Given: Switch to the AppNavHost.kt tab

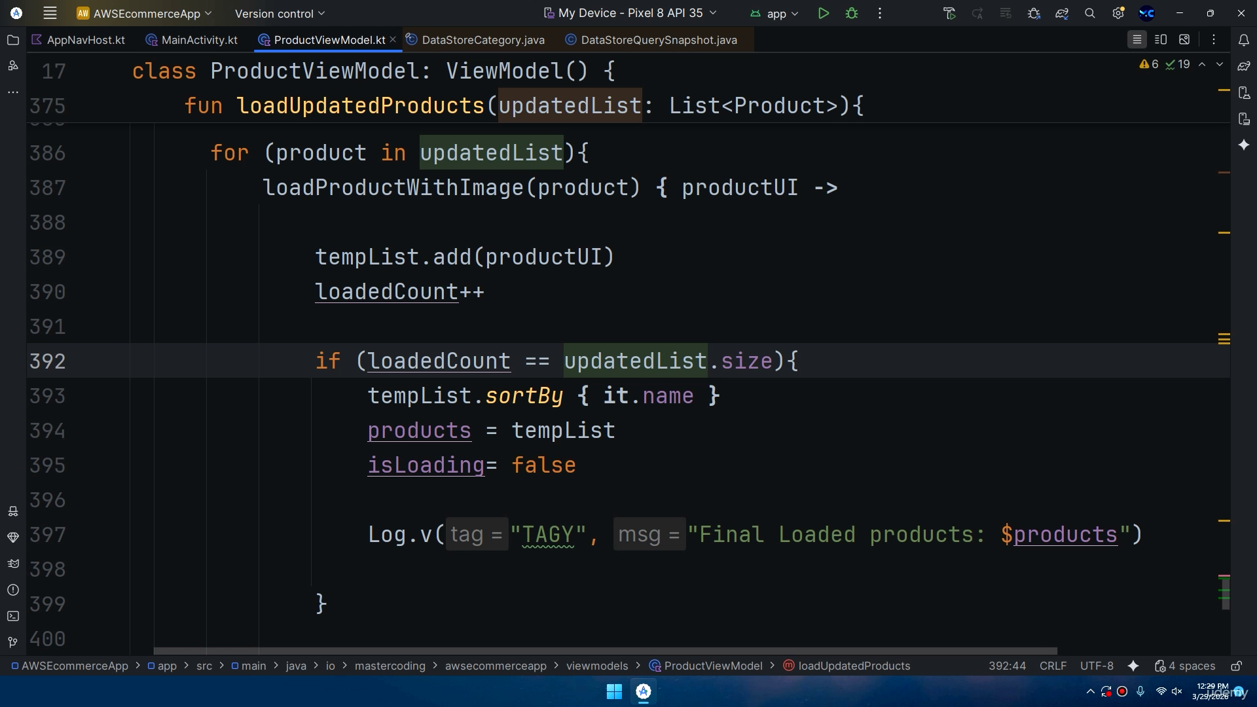Looking at the screenshot, I should tap(79, 40).
